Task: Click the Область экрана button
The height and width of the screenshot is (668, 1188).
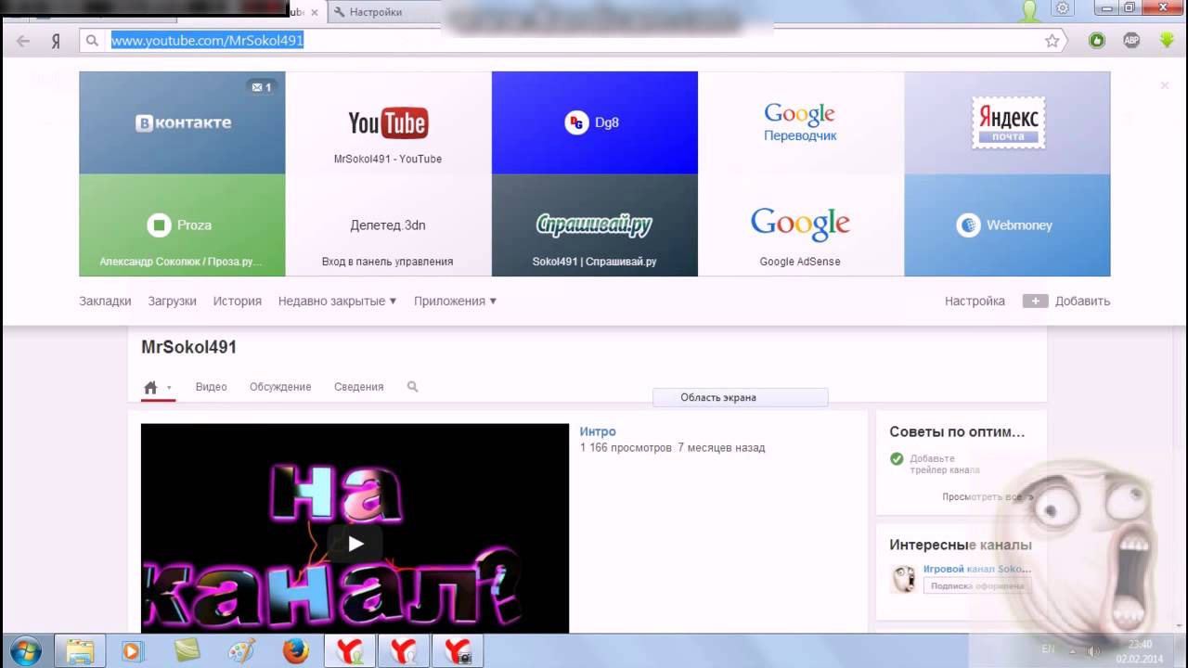Action: point(740,397)
